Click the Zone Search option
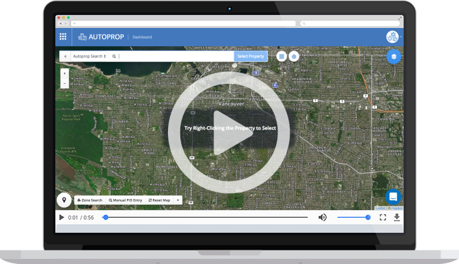 coord(90,200)
